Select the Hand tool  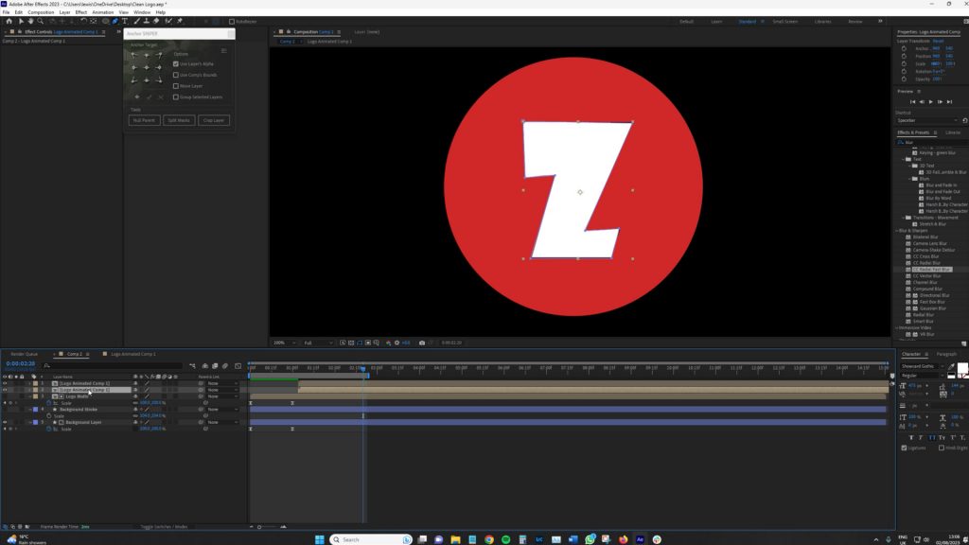[x=30, y=21]
